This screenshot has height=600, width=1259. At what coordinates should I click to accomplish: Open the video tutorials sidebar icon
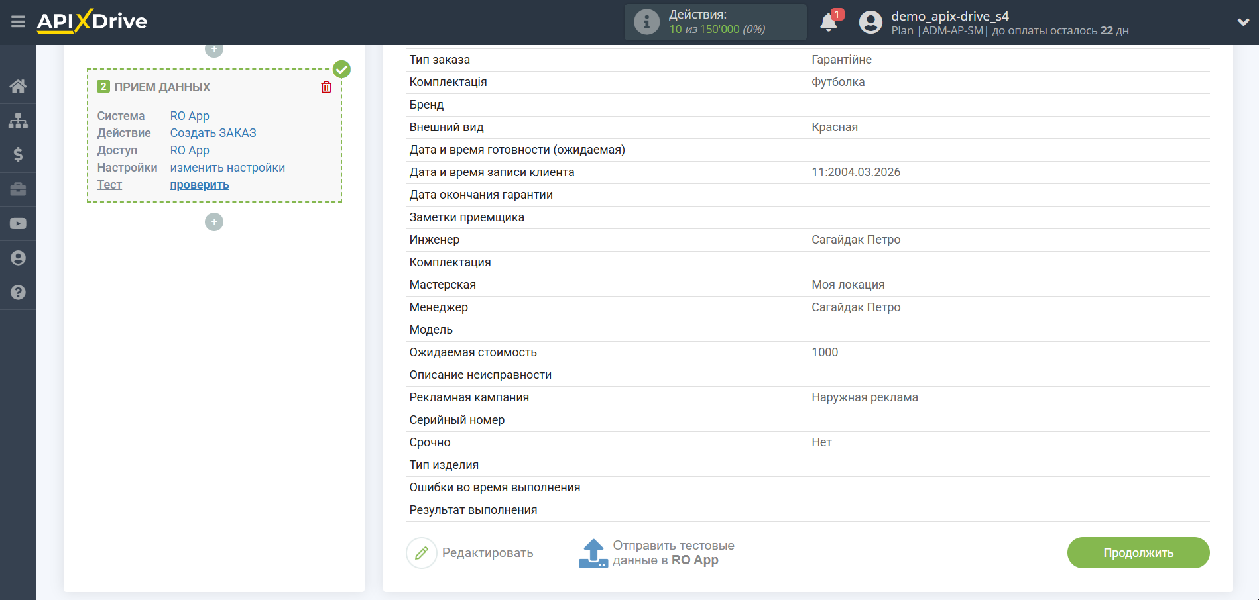tap(18, 223)
